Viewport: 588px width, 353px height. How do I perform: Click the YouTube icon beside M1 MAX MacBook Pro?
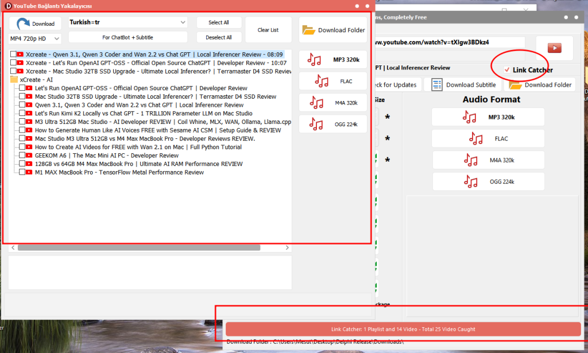29,172
